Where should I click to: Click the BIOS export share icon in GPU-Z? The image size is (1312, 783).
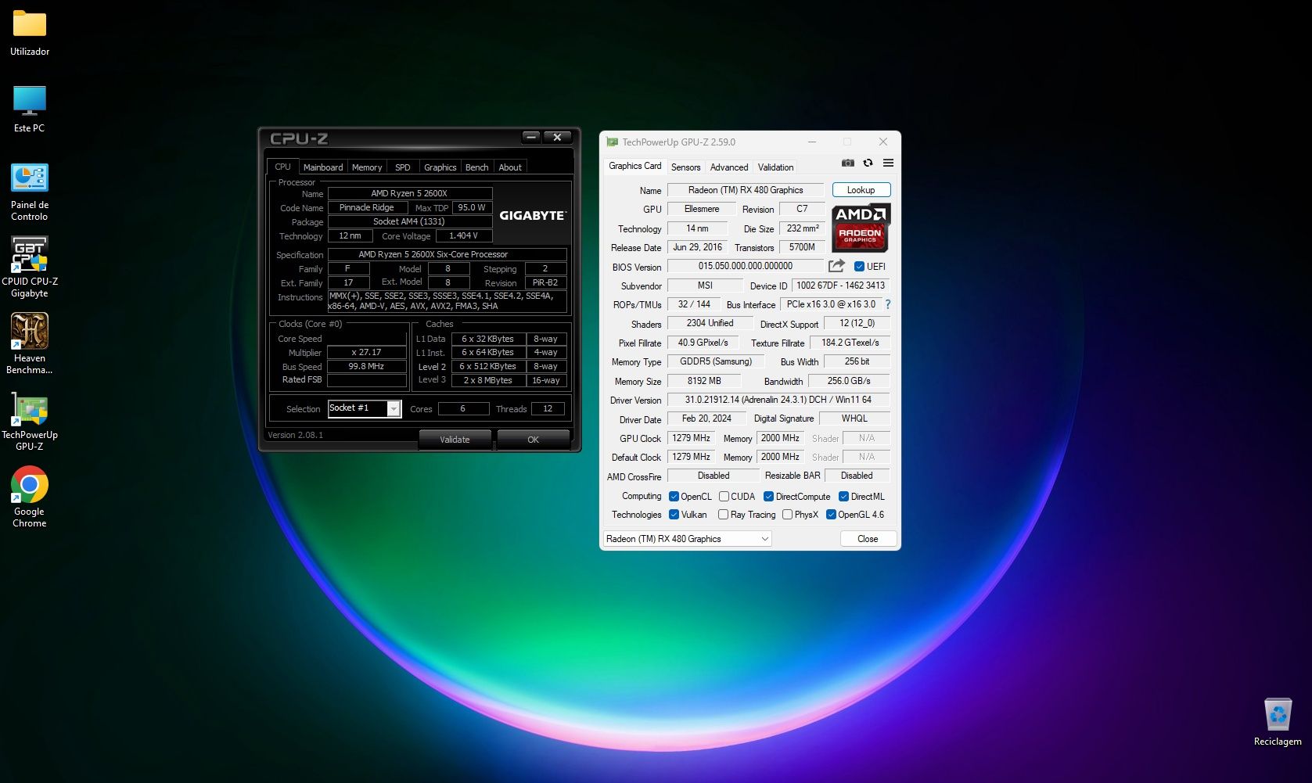click(x=836, y=266)
